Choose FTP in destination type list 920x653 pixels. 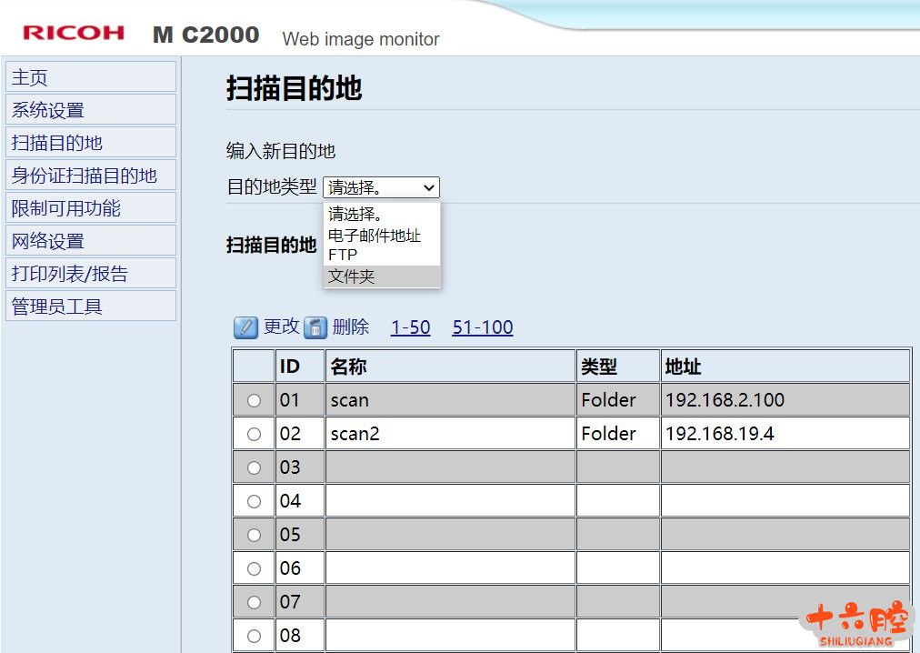[343, 256]
